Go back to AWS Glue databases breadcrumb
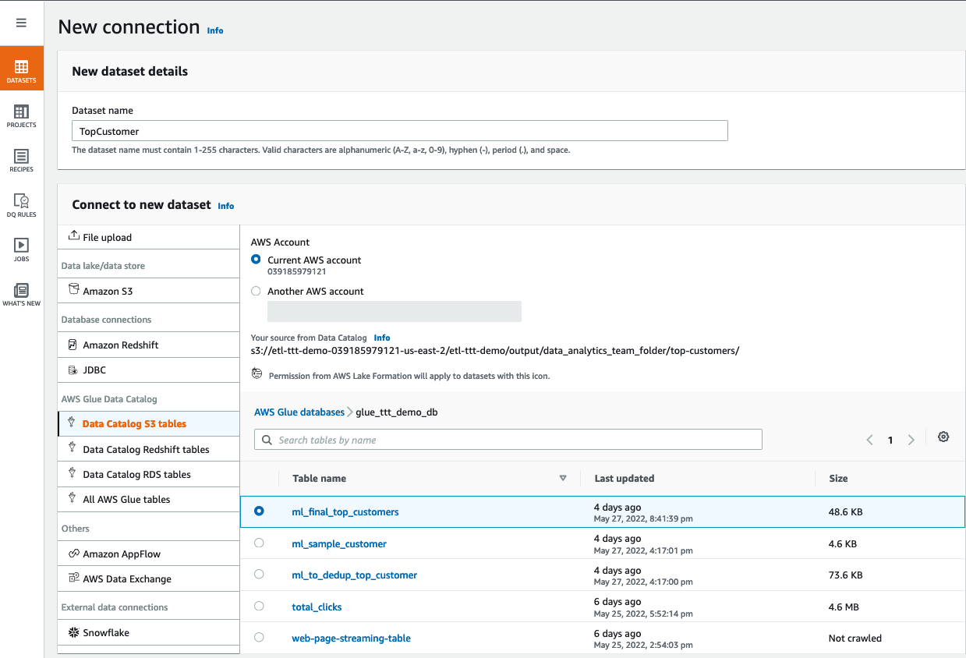 [299, 412]
